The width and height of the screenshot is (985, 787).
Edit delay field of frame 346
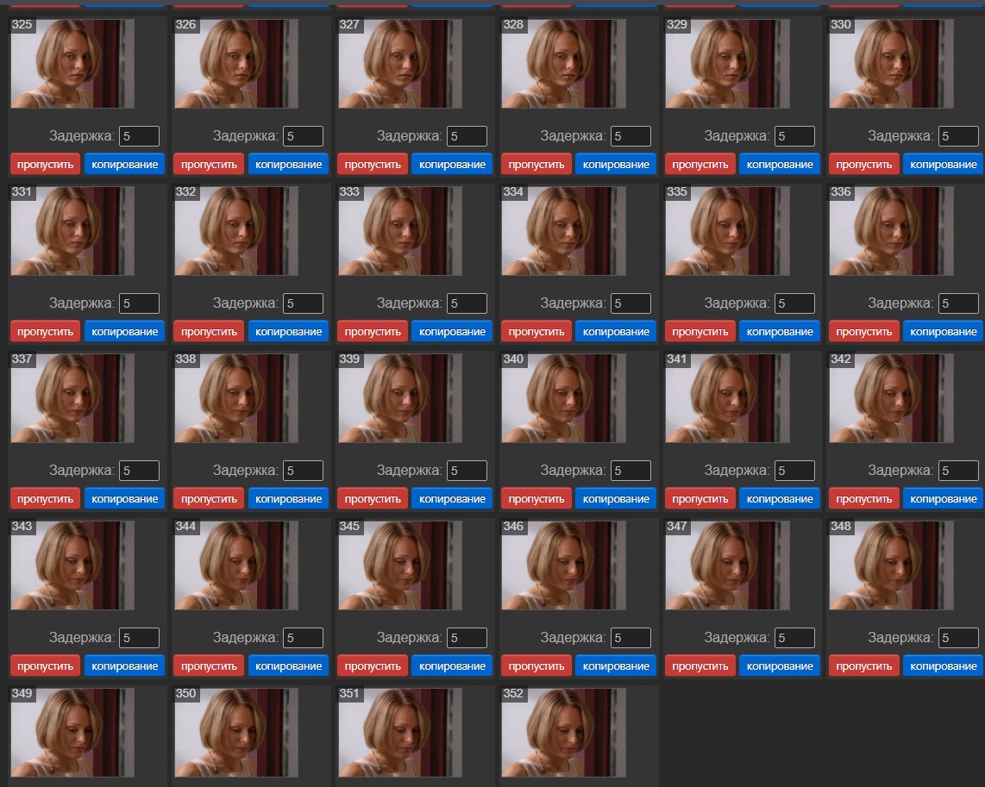pos(631,638)
